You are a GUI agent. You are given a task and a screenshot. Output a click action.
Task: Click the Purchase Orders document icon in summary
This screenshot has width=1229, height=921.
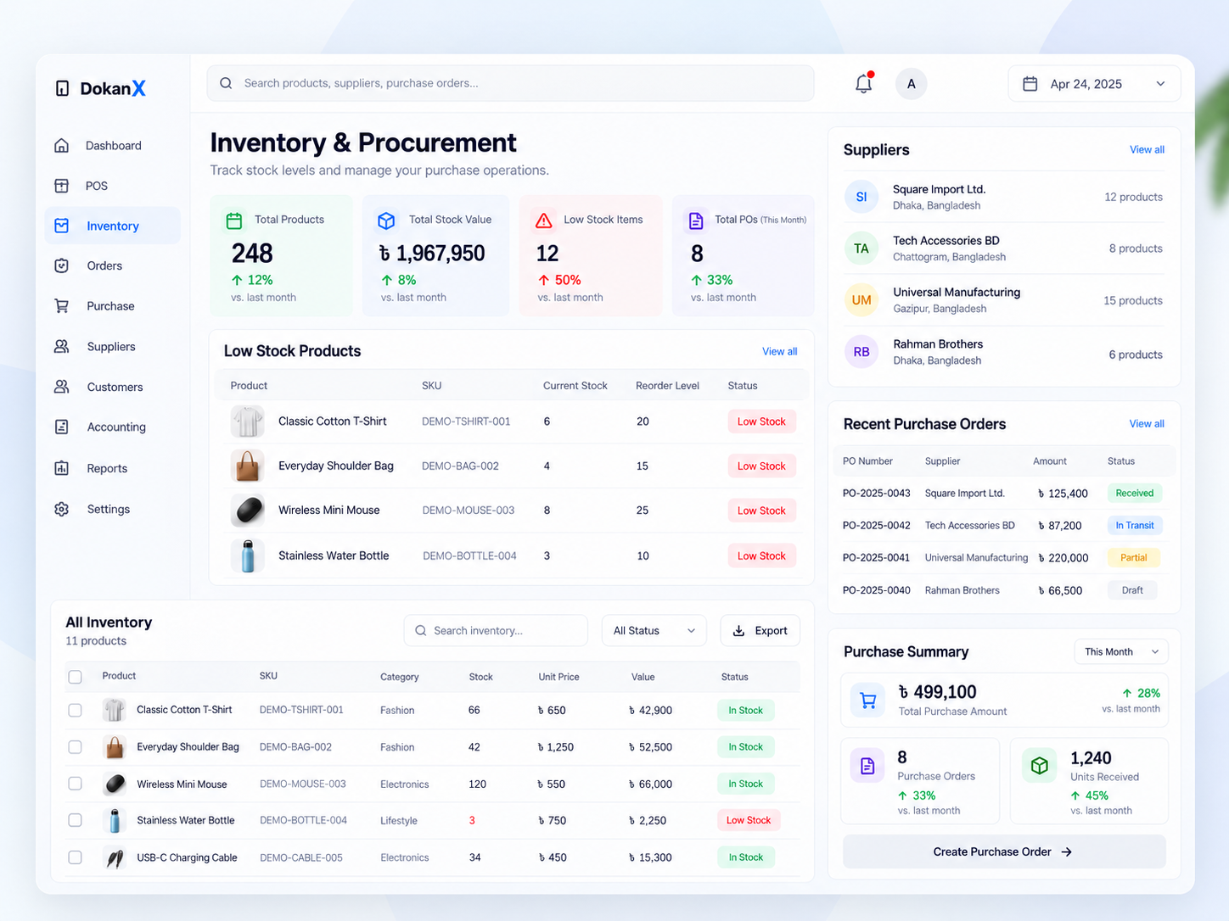point(867,766)
